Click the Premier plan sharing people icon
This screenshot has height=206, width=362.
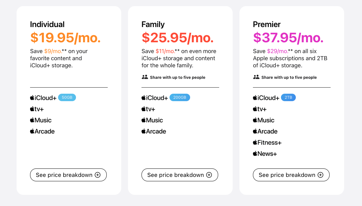pos(256,77)
